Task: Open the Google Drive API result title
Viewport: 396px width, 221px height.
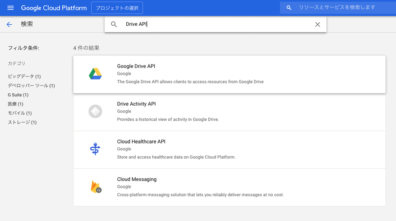Action: tap(136, 66)
